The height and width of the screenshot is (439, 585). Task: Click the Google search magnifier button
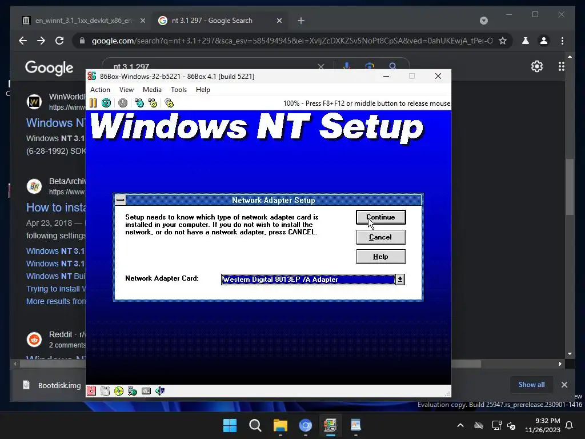pyautogui.click(x=392, y=66)
